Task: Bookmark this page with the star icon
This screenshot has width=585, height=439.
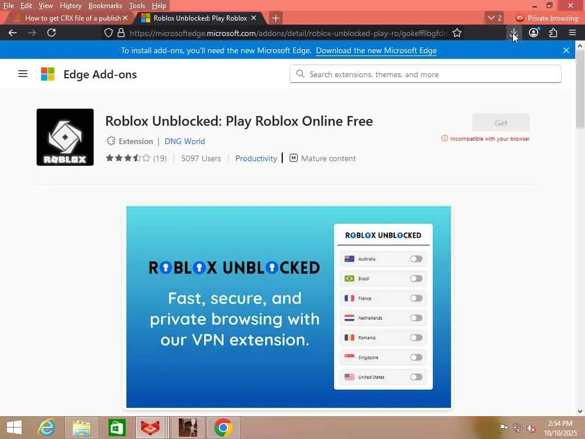Action: 457,33
